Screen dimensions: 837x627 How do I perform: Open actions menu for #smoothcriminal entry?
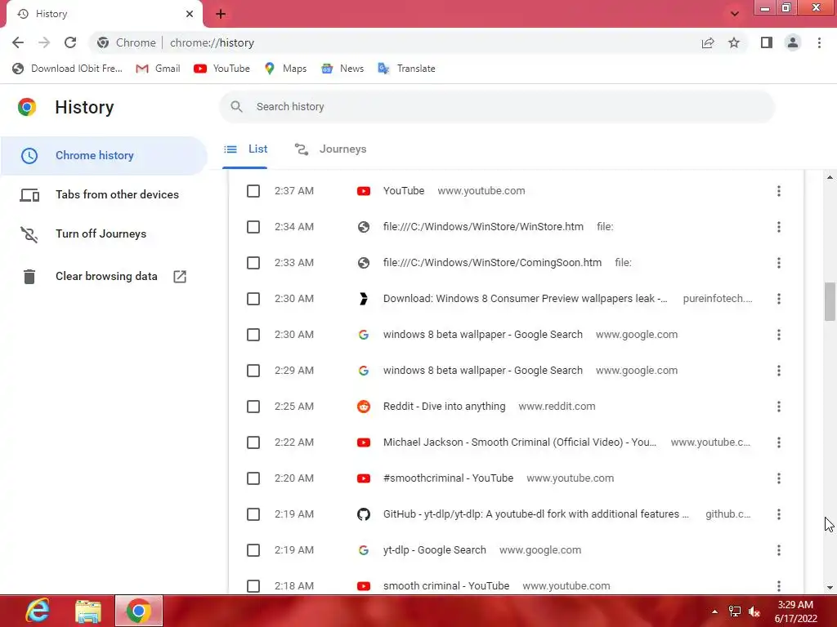[x=779, y=478]
